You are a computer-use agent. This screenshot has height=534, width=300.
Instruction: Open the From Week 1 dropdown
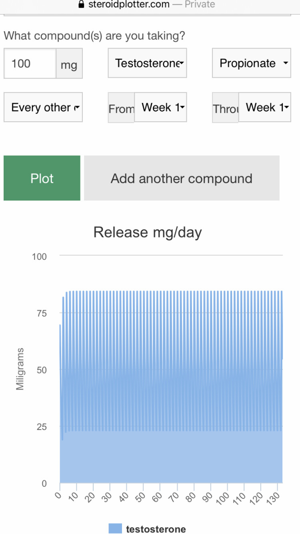pyautogui.click(x=160, y=107)
